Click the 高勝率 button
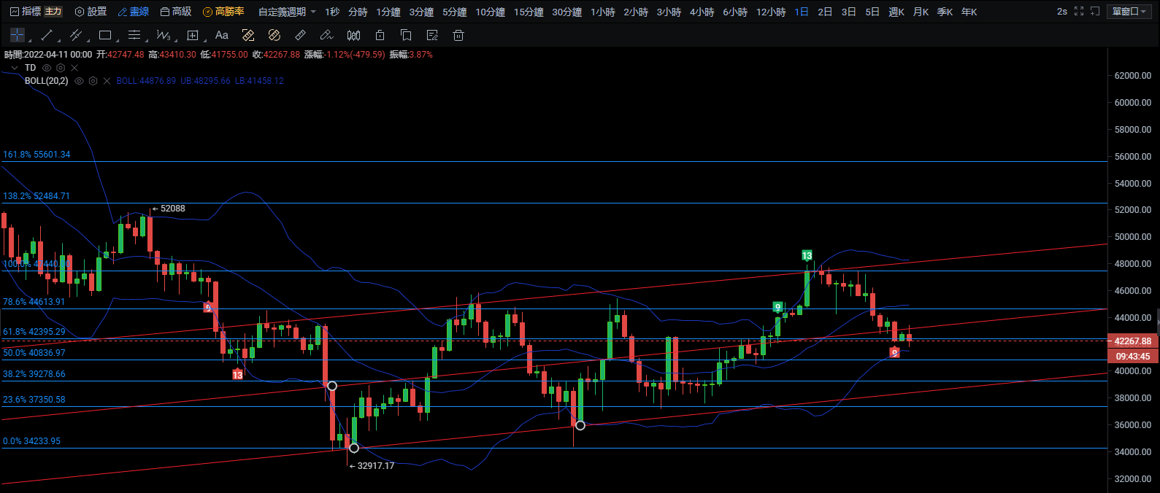The image size is (1160, 493). coord(223,12)
